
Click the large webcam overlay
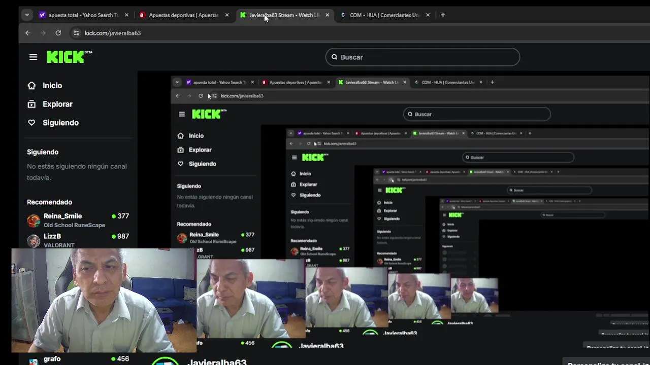(104, 300)
